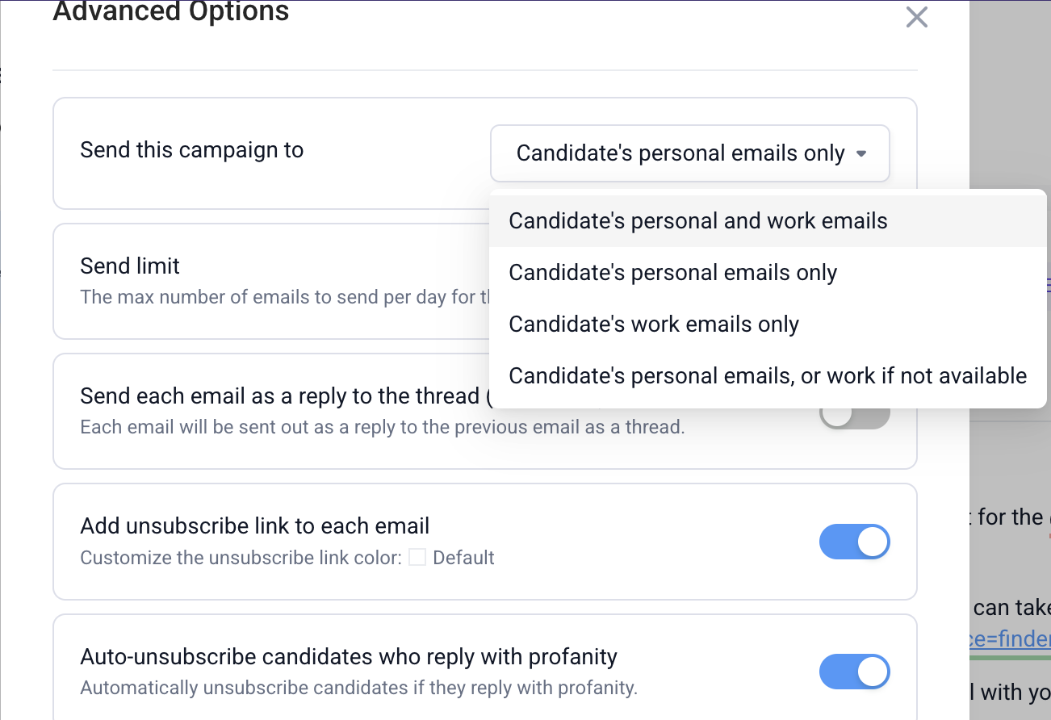This screenshot has height=720, width=1051.
Task: Click the dropdown caret arrow beside selected email option
Action: (861, 153)
